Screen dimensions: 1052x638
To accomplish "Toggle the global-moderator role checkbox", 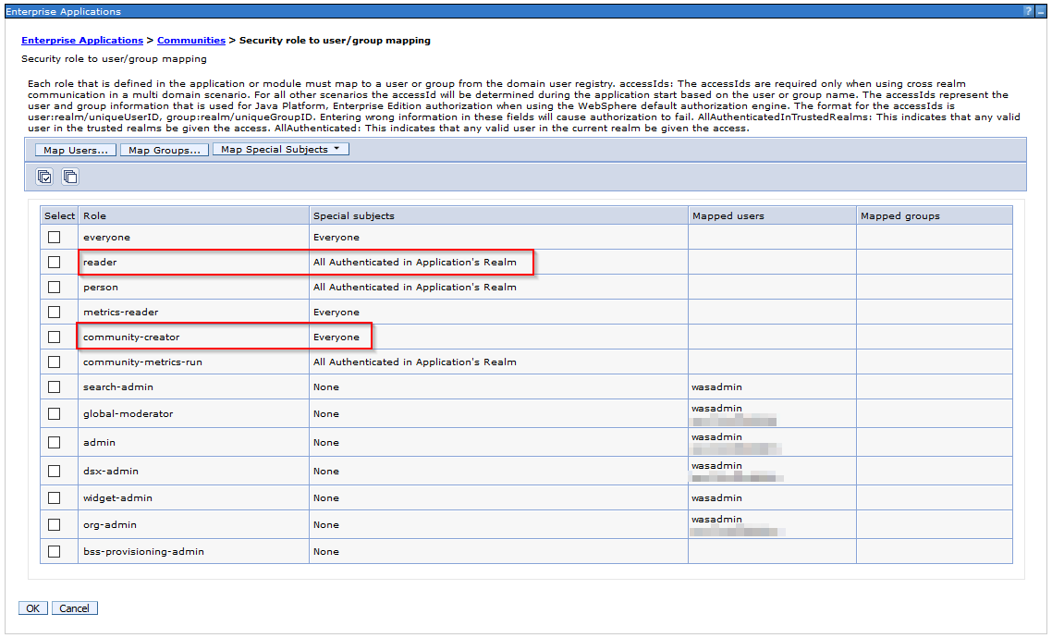I will coord(55,413).
